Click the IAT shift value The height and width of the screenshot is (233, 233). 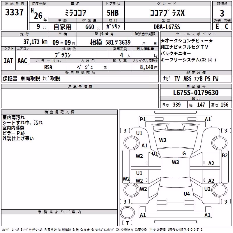tap(8, 61)
